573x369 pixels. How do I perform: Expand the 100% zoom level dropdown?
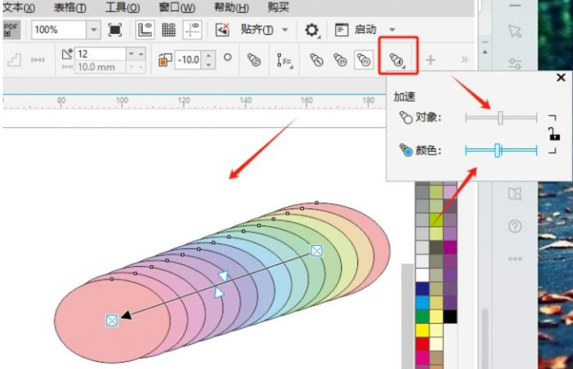click(93, 30)
